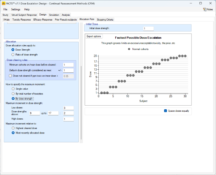Toggle Space doses equally checkbox
The height and width of the screenshot is (175, 216).
click(x=165, y=111)
